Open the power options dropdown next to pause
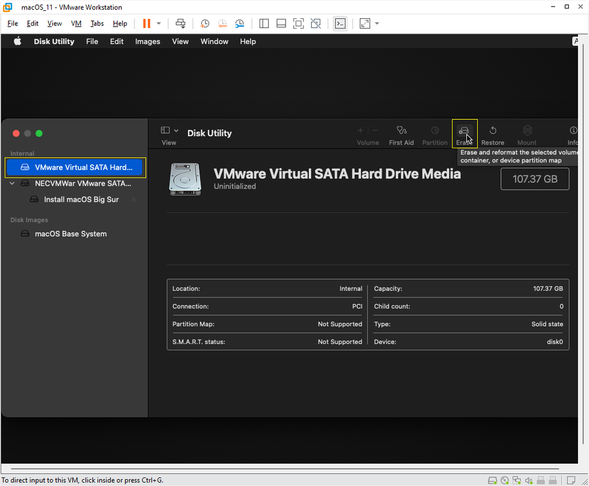589x486 pixels. pos(159,24)
